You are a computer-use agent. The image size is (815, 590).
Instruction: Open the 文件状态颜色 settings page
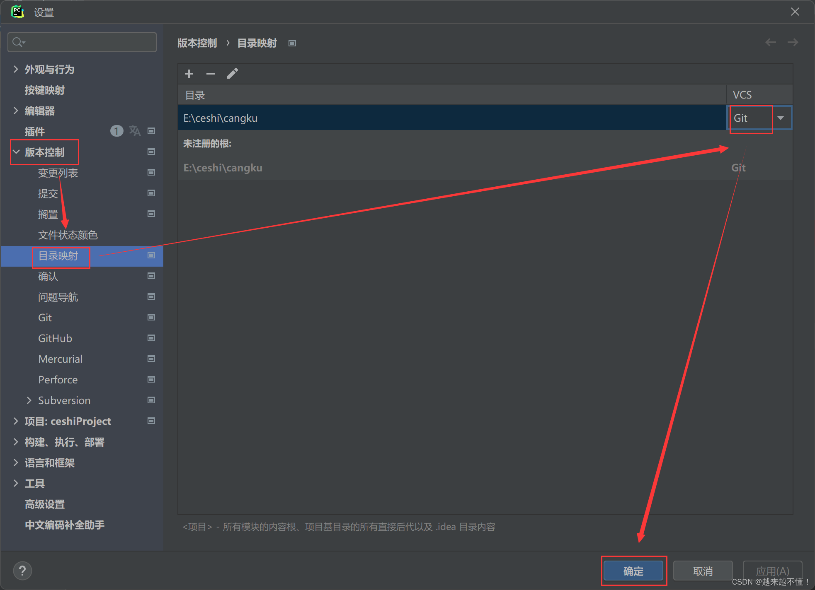[x=68, y=235]
